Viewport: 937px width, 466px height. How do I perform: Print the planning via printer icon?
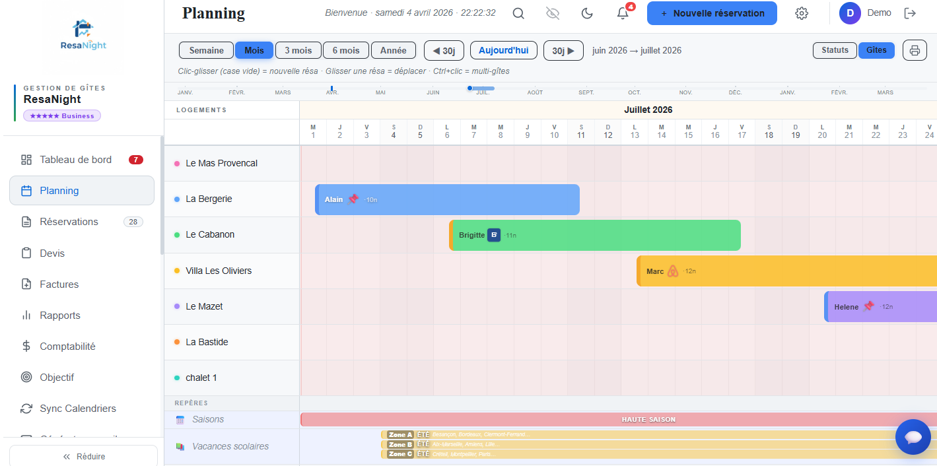(x=915, y=50)
